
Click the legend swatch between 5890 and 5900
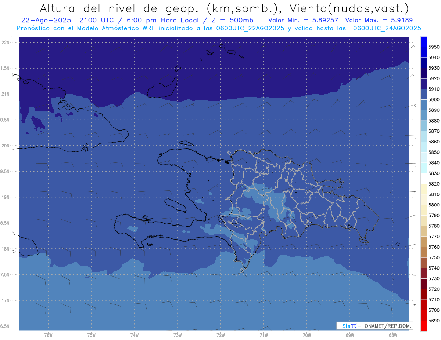[424, 105]
